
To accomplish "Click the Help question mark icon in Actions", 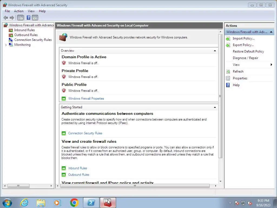I will pos(228,85).
